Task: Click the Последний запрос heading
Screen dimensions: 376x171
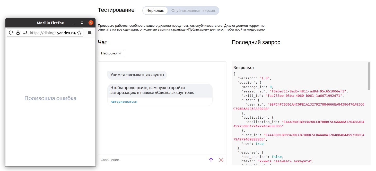Action: [256, 42]
